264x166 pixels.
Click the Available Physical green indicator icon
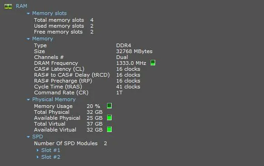109,117
